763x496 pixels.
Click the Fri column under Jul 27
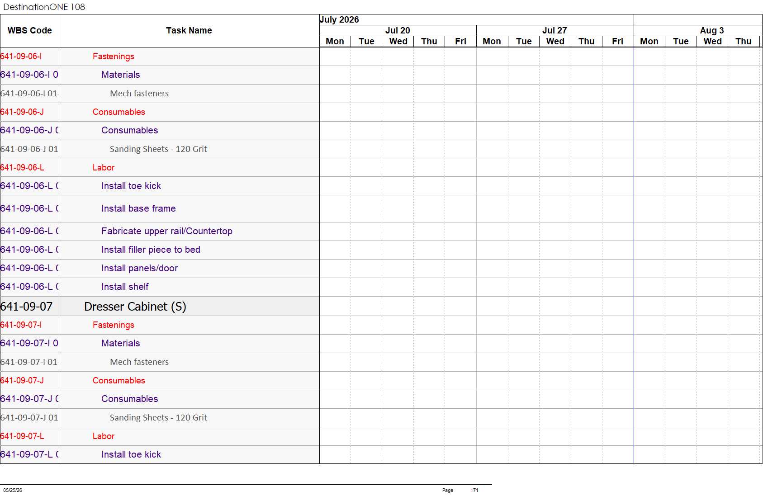tap(618, 42)
